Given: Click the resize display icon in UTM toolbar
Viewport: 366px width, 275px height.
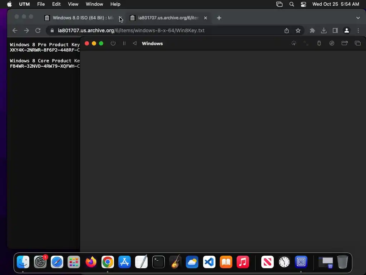Looking at the screenshot, I should tap(306, 43).
